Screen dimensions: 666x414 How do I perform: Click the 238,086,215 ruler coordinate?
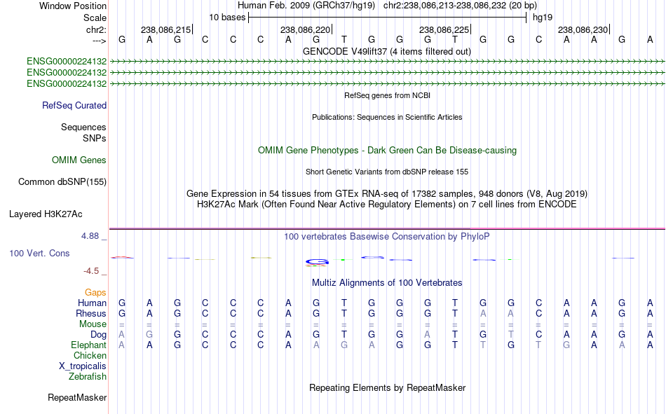pos(165,29)
